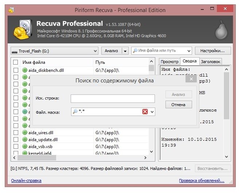Switch to the Просмотр tab
The width and height of the screenshot is (242, 194).
point(169,62)
